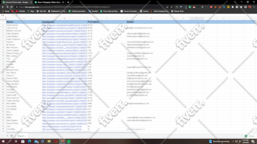Viewport: 257px width, 144px height.
Task: Switch to the Fiverr Shopping Status tab
Action: click(49, 2)
